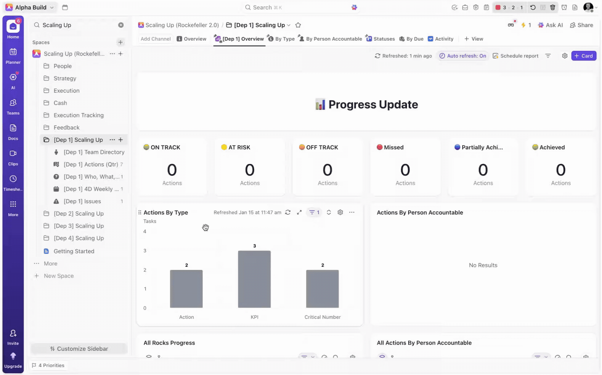
Task: Favorite this folder with the star icon
Action: (x=298, y=25)
